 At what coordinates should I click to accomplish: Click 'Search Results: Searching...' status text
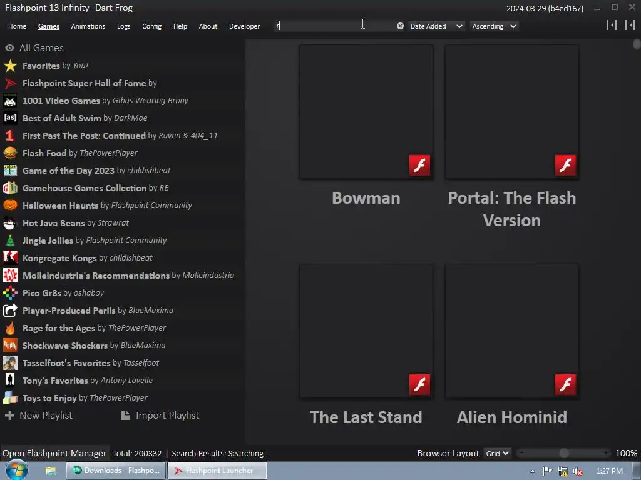coord(221,454)
